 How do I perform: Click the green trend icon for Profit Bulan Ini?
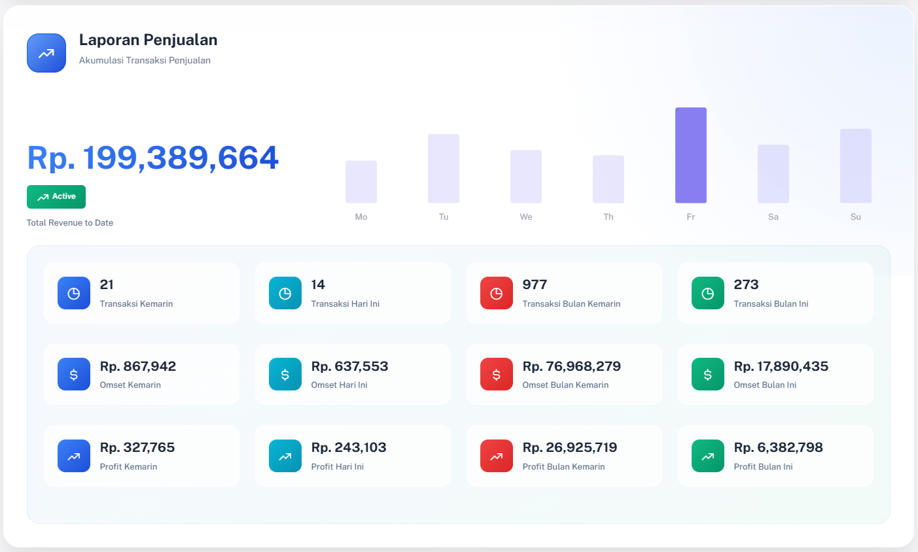[x=708, y=456]
